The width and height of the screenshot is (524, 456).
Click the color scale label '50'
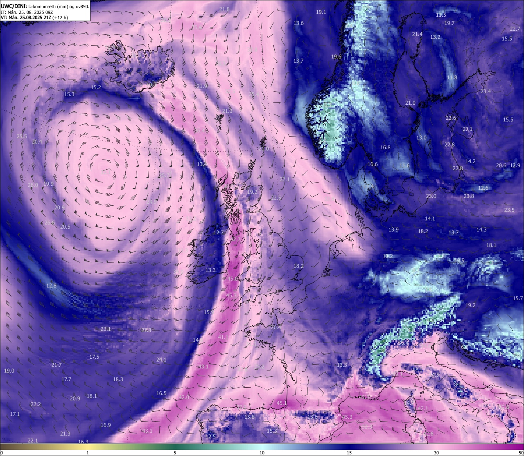pyautogui.click(x=521, y=453)
